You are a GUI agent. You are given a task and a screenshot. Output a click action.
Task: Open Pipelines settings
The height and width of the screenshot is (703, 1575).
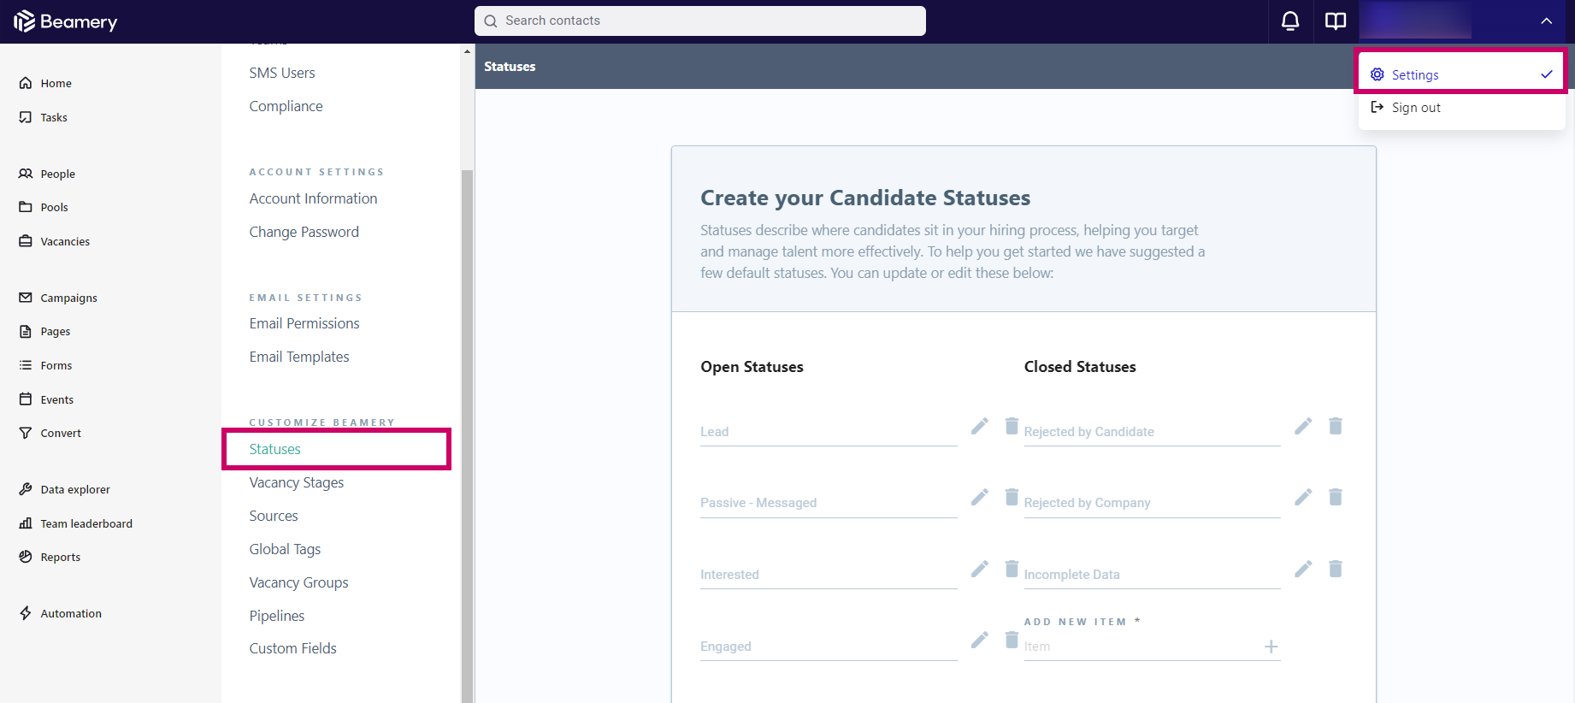277,616
